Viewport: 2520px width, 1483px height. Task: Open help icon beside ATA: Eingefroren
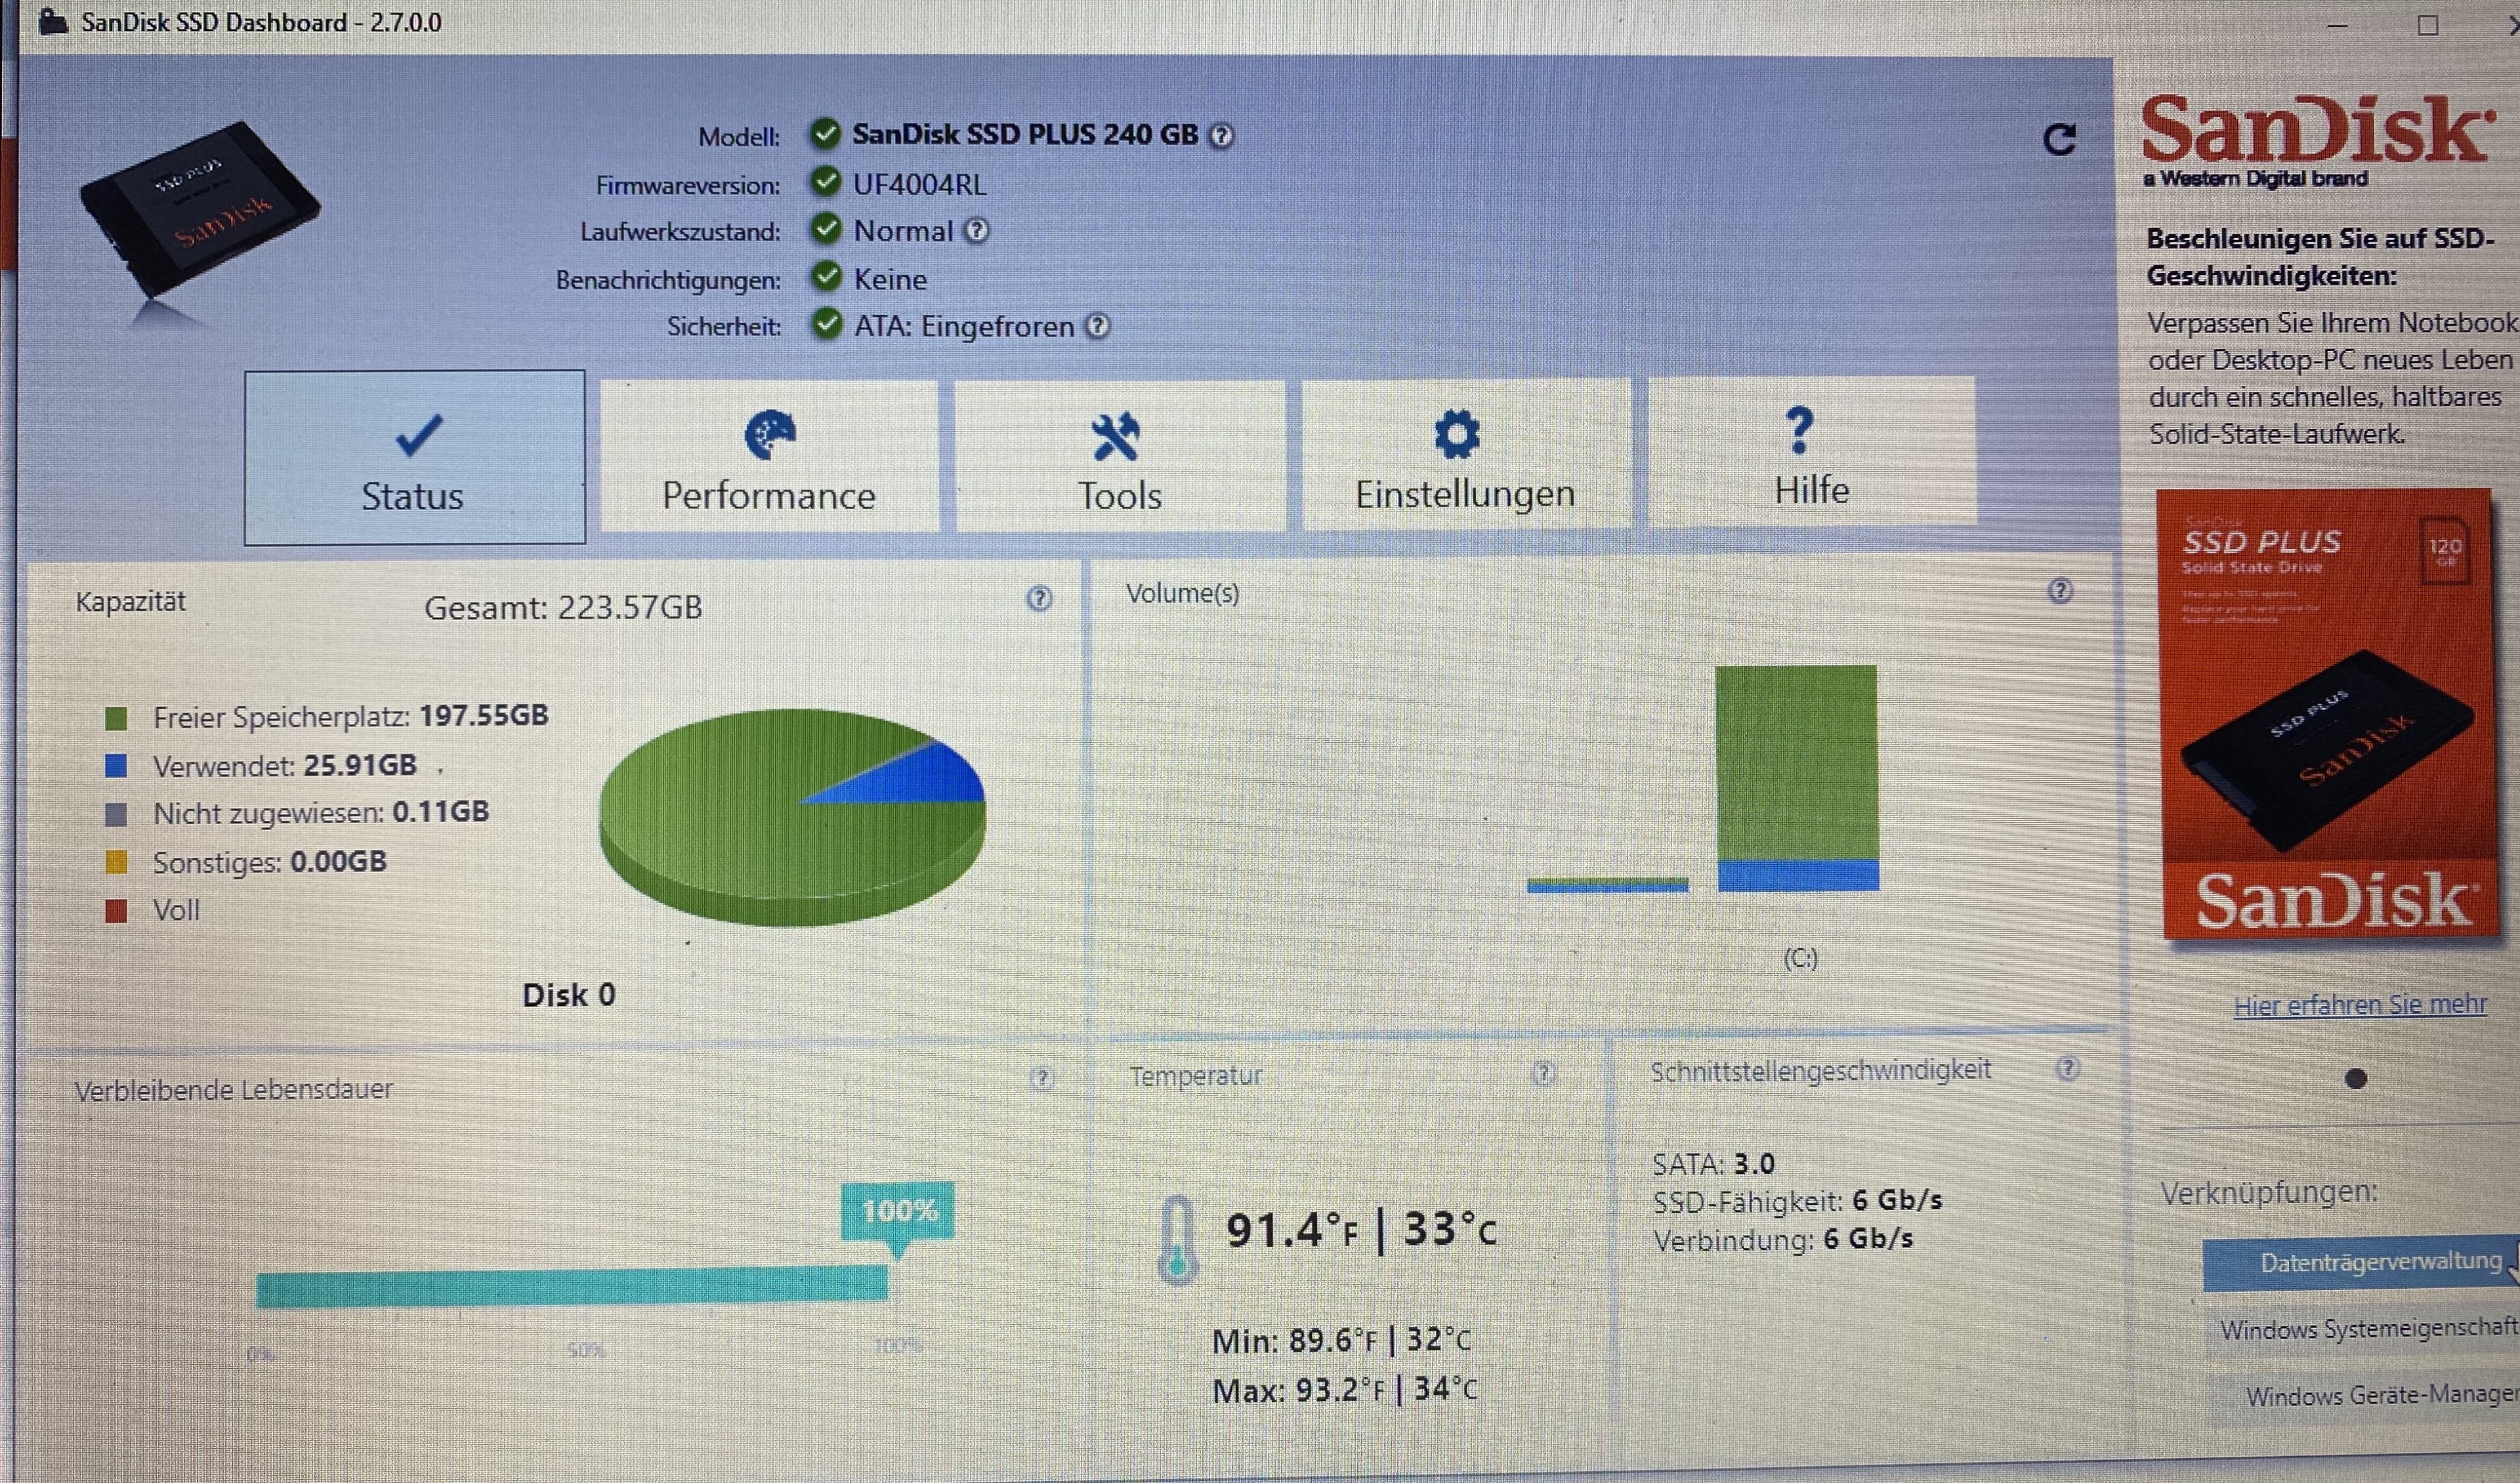(1098, 326)
